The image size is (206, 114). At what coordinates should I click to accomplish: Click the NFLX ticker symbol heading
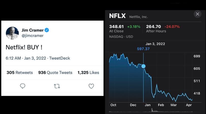[117, 16]
